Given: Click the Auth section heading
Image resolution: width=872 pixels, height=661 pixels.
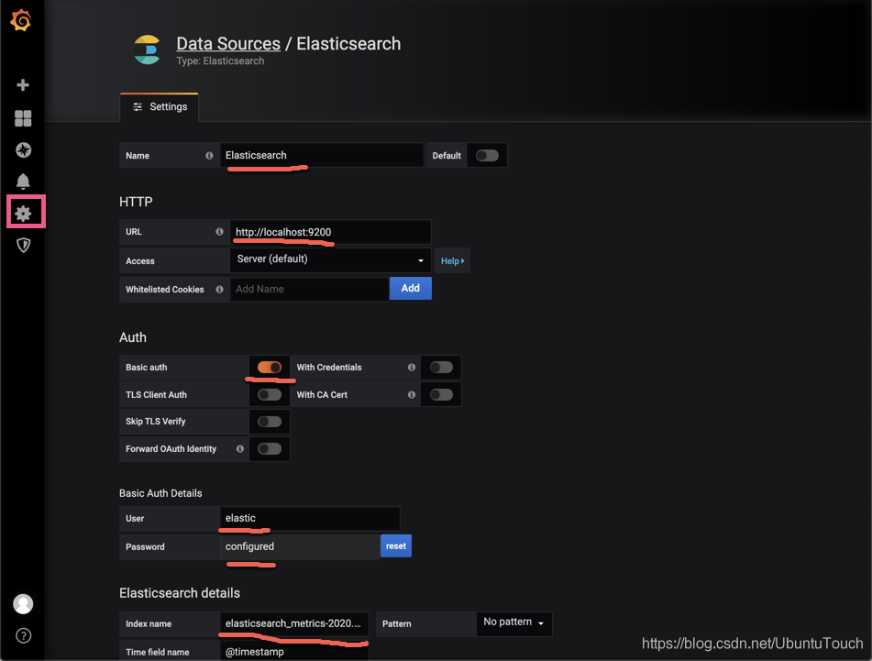Looking at the screenshot, I should [133, 337].
